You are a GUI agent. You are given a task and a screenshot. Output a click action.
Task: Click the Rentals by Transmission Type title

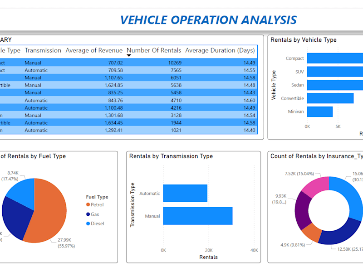[x=171, y=156]
